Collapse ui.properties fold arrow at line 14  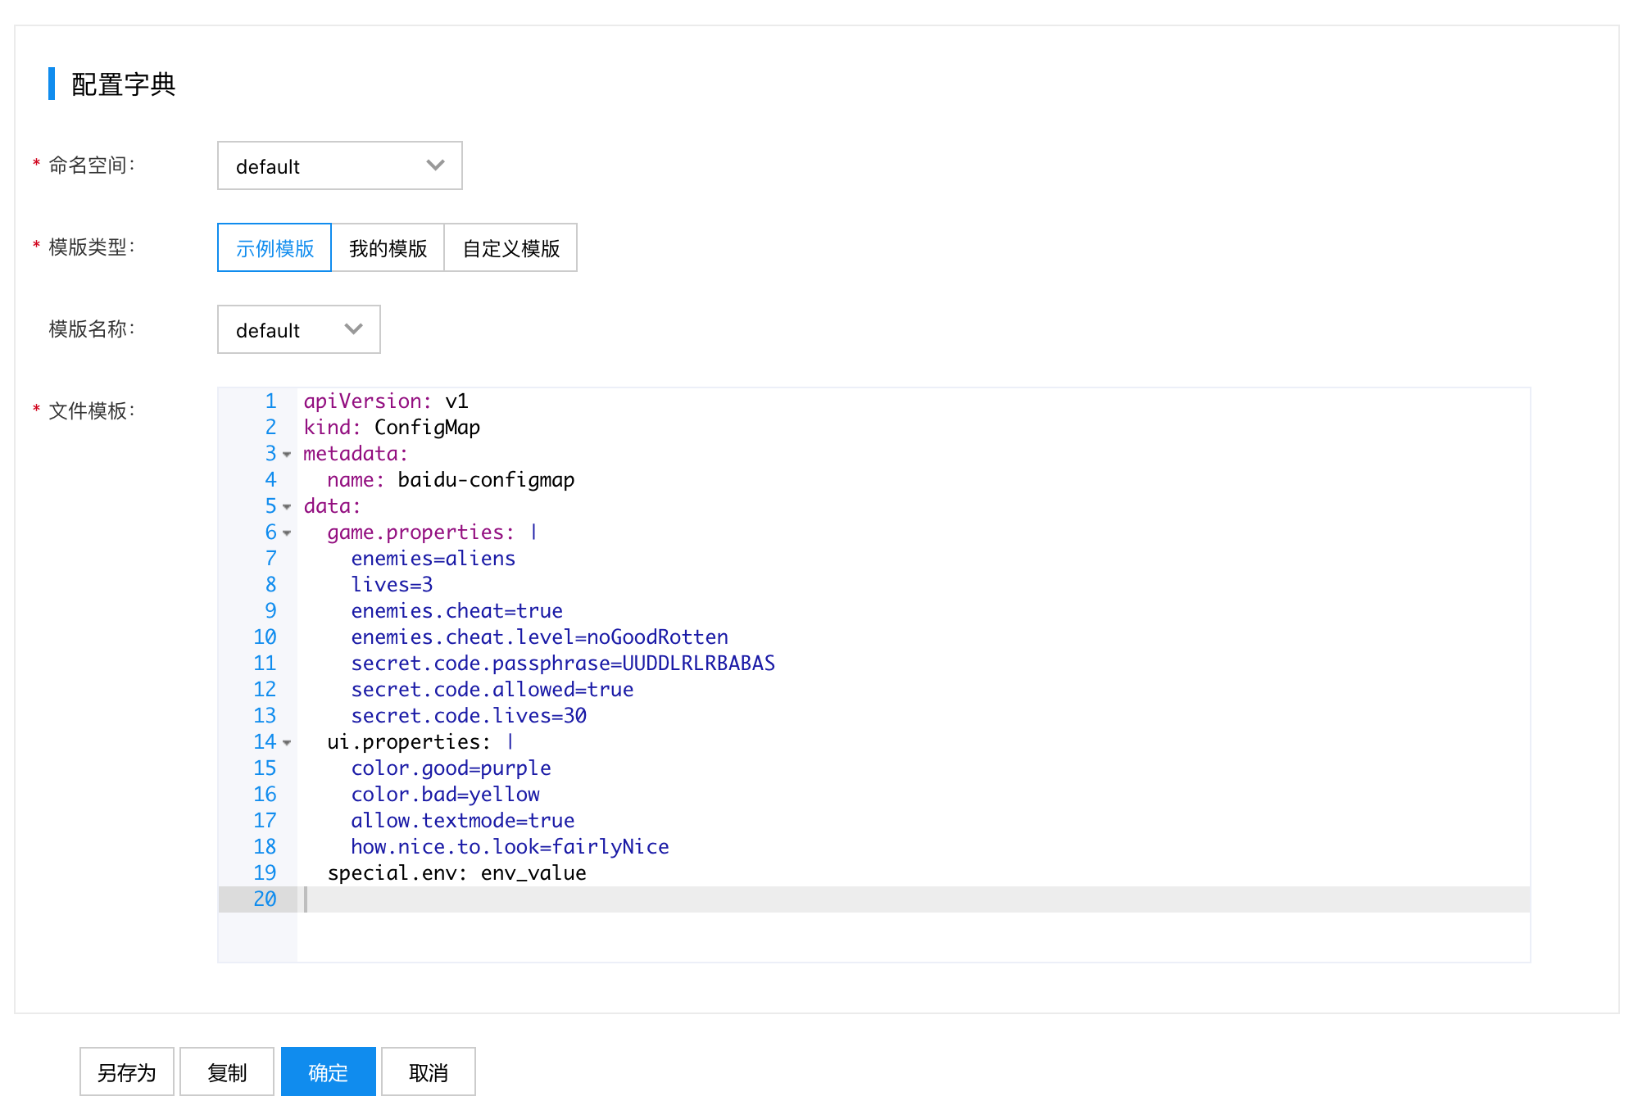click(x=287, y=742)
